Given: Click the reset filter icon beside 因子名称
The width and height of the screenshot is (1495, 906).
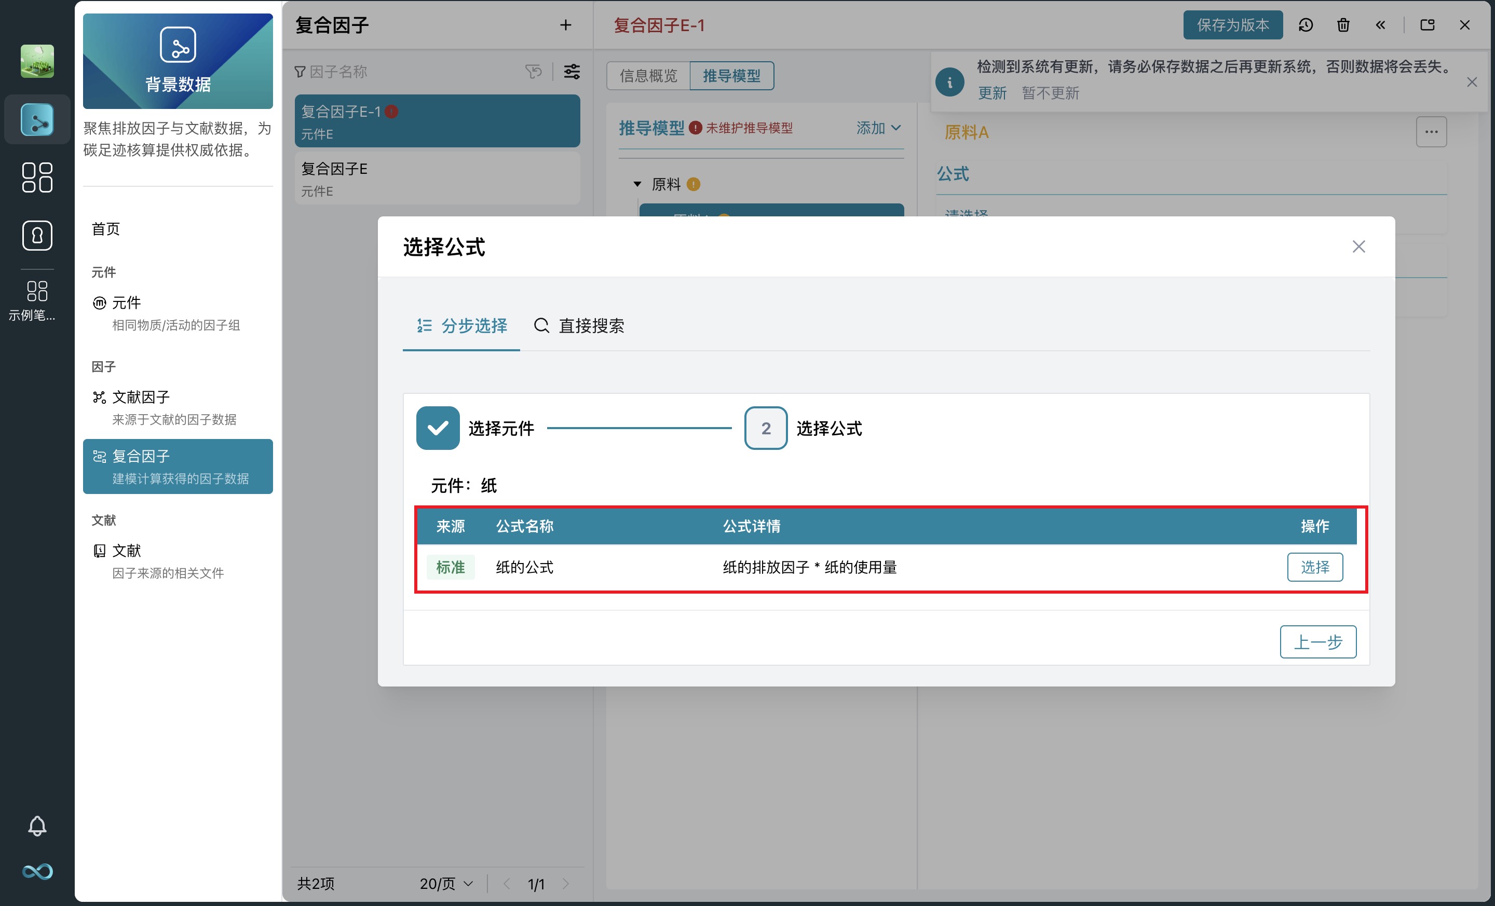Looking at the screenshot, I should (533, 72).
